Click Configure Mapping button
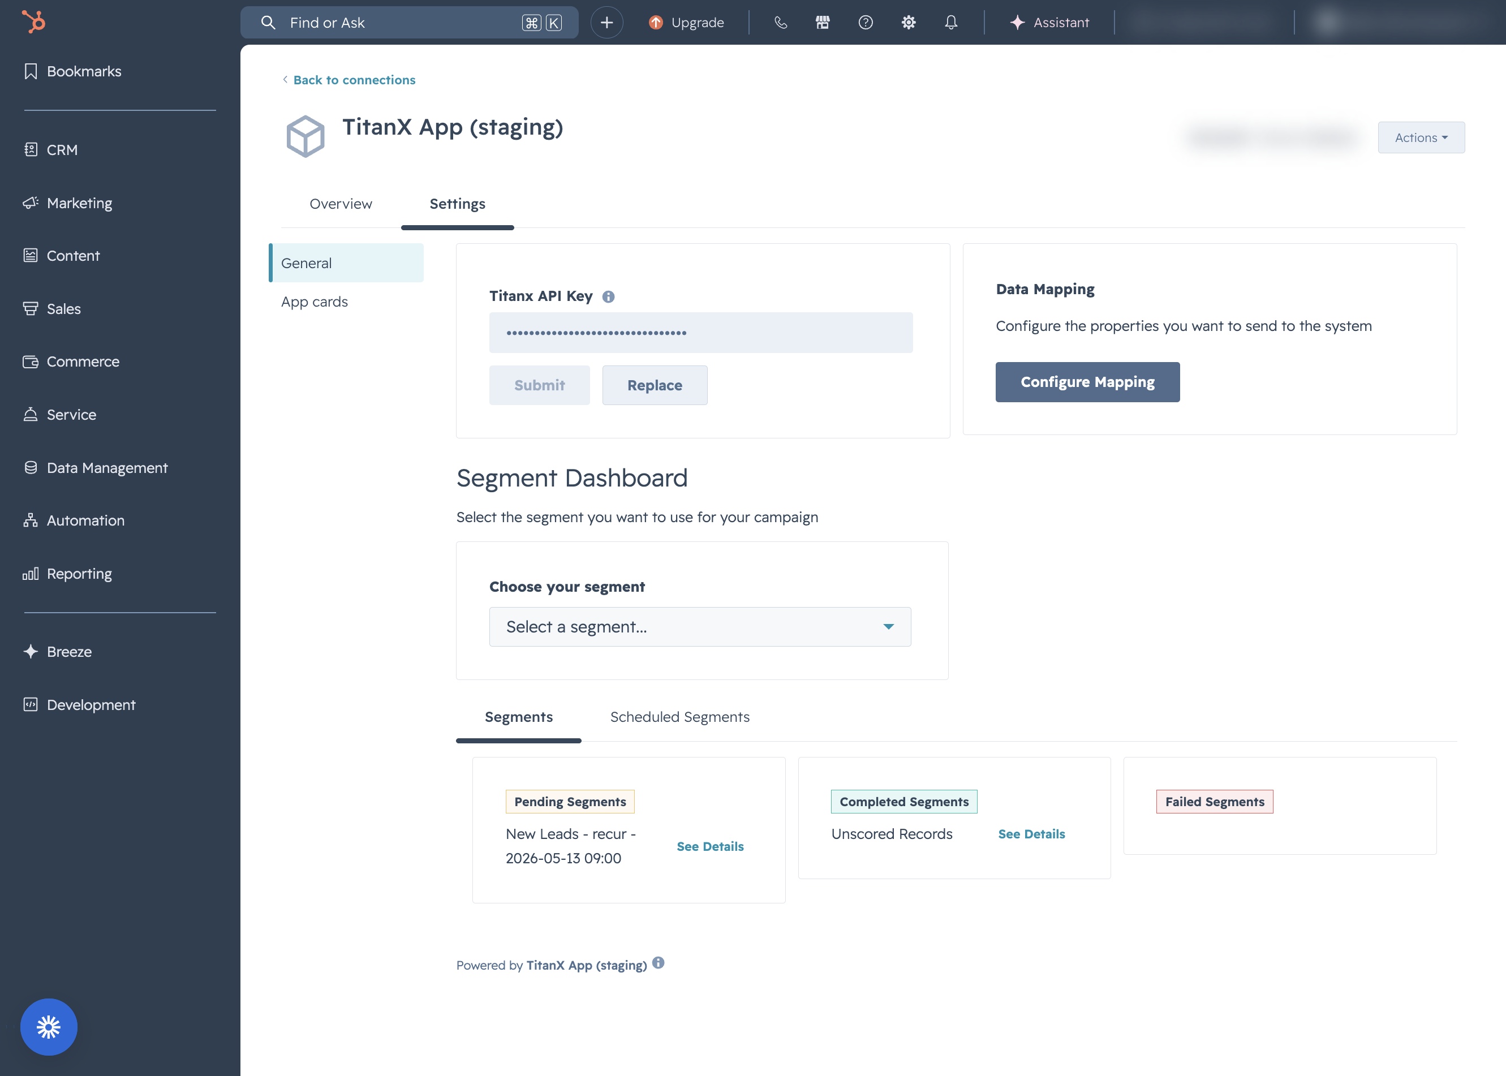1506x1076 pixels. [x=1087, y=382]
